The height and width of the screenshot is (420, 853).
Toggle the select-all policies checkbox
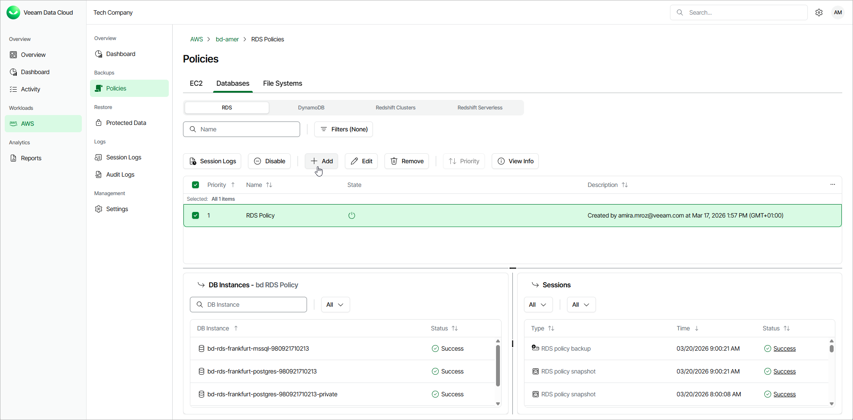[195, 185]
